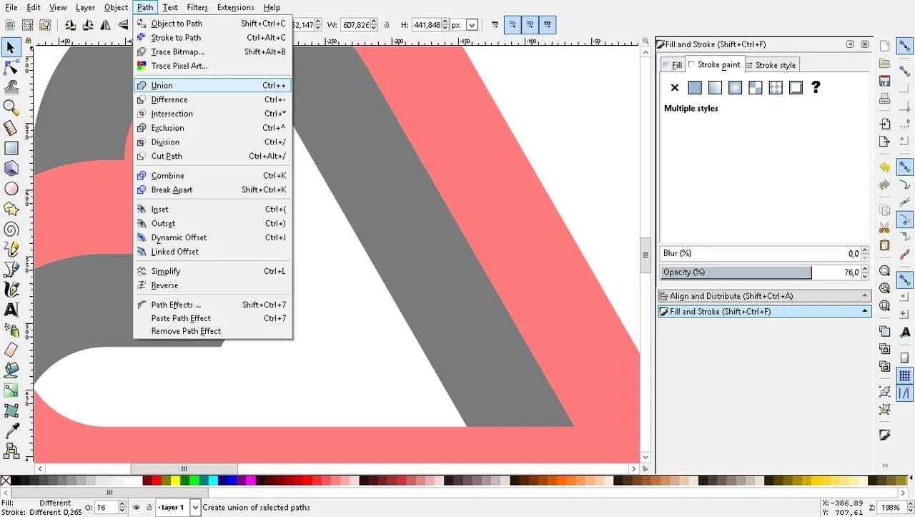The height and width of the screenshot is (517, 915).
Task: Select the Eraser tool
Action: (11, 350)
